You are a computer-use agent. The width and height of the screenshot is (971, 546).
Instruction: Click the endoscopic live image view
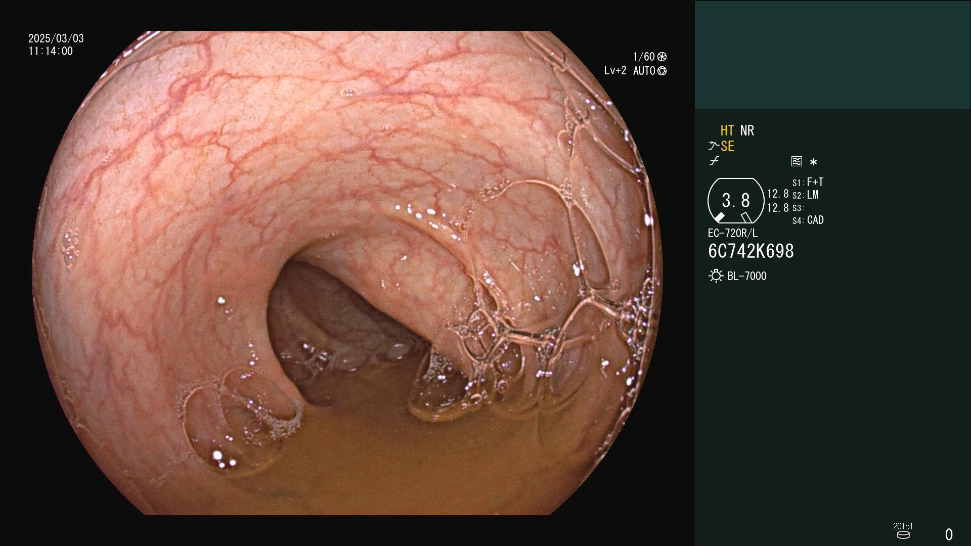tap(347, 273)
